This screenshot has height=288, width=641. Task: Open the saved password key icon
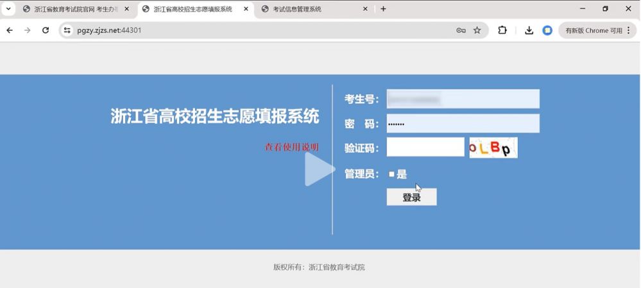(461, 30)
